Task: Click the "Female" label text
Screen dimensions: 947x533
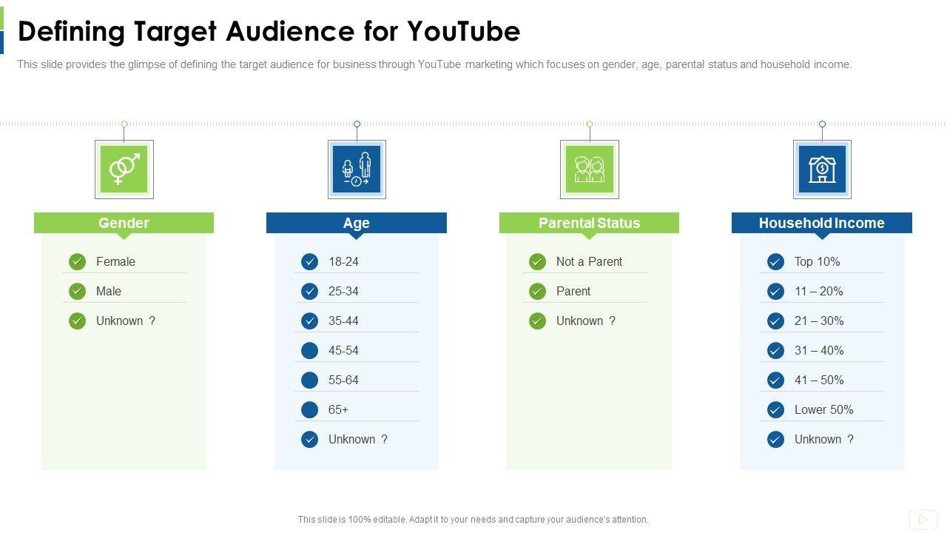Action: coord(115,261)
